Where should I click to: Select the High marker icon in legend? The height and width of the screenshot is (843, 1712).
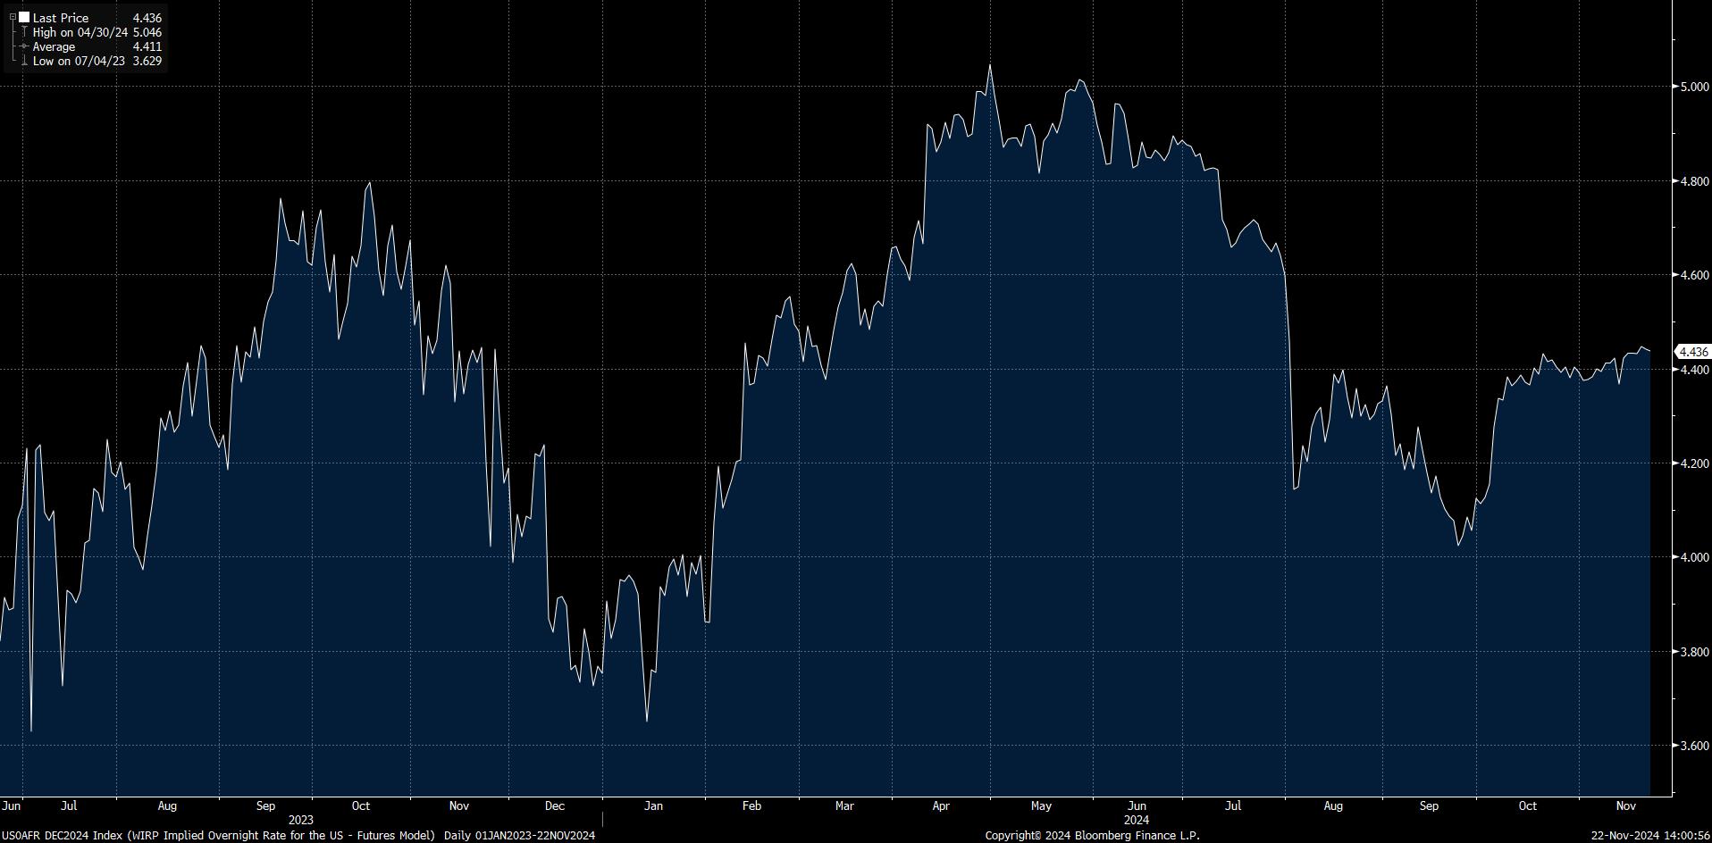click(24, 32)
